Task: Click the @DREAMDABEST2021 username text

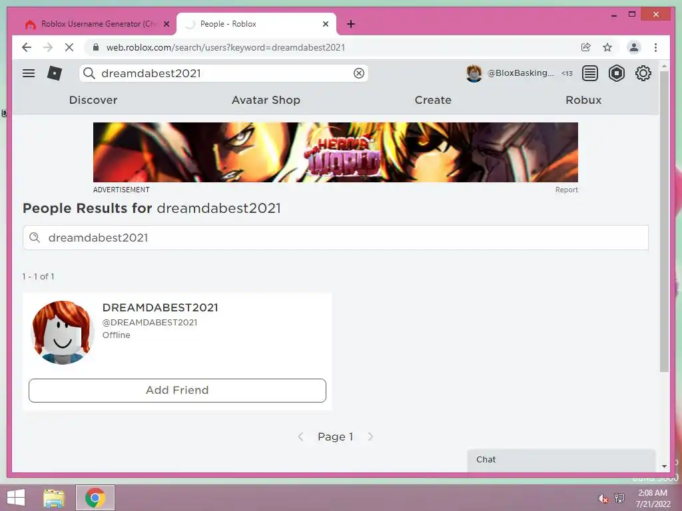Action: point(150,323)
